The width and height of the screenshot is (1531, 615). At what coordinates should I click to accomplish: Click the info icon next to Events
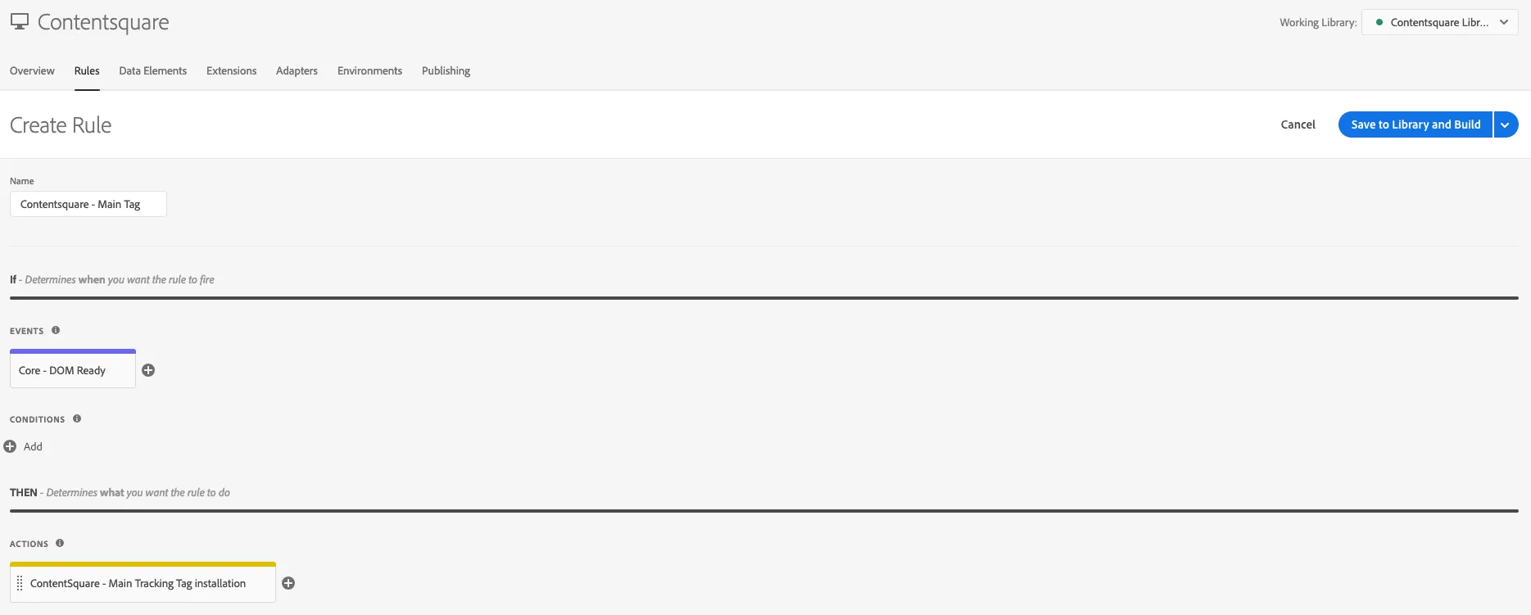tap(56, 330)
